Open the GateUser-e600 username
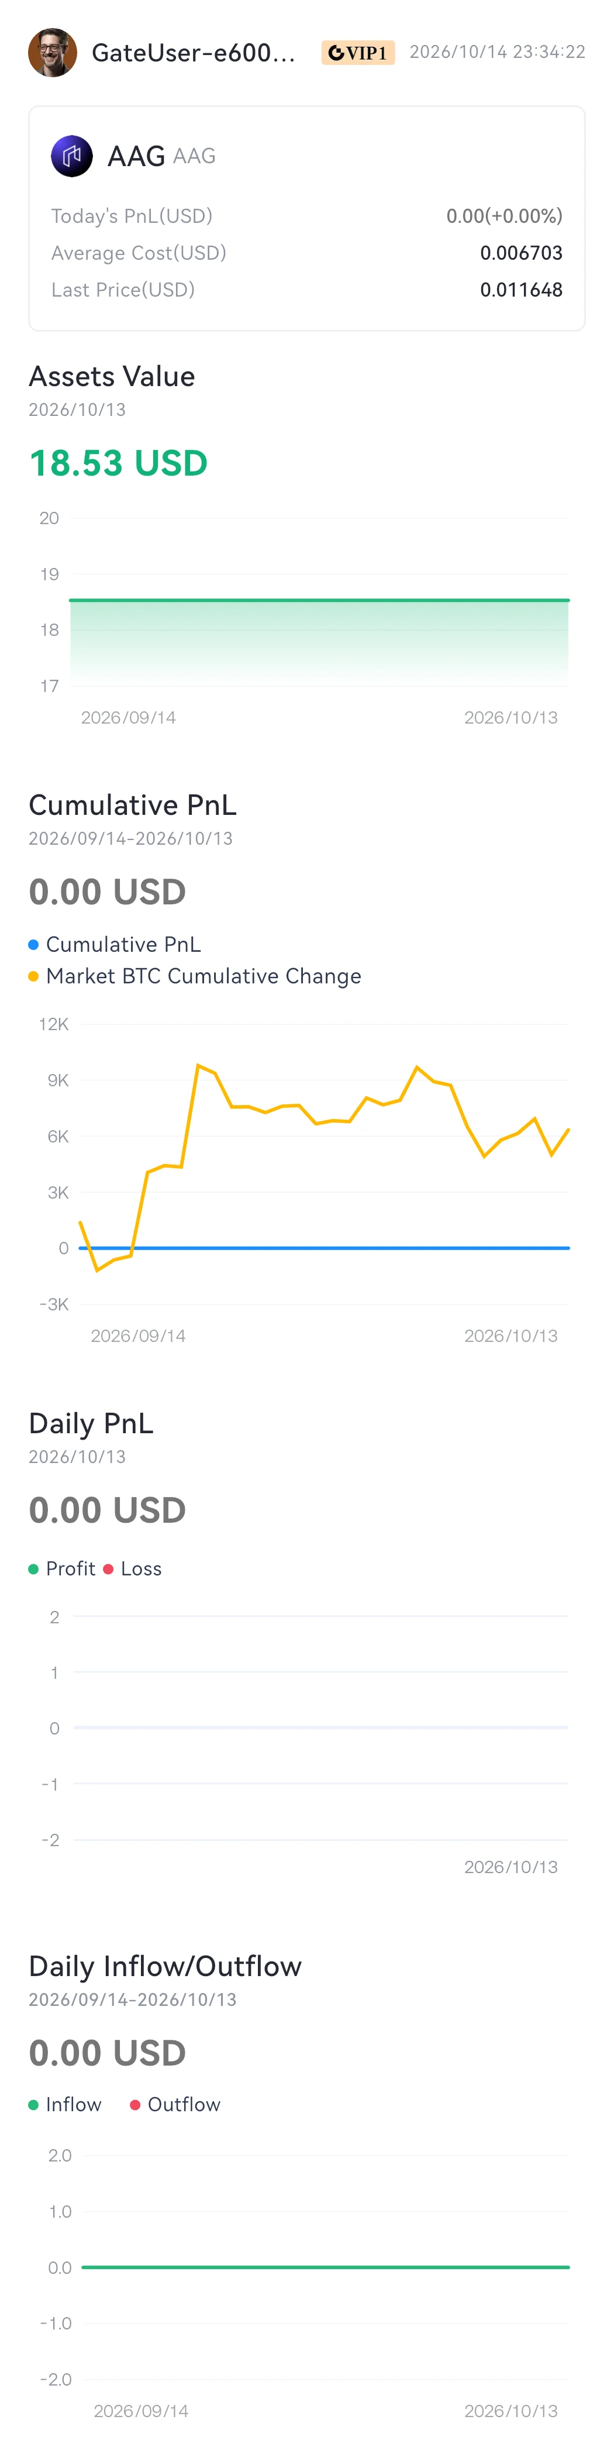Viewport: 614px width, 2447px height. coord(194,52)
